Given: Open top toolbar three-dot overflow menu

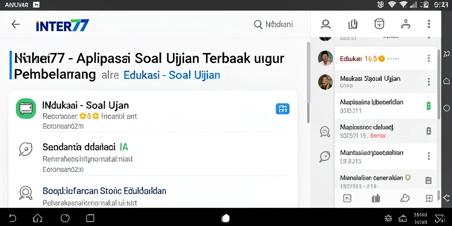Looking at the screenshot, I should click(x=429, y=24).
